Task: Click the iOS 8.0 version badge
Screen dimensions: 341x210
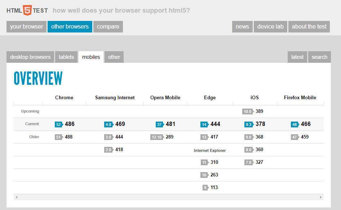Action: click(249, 150)
